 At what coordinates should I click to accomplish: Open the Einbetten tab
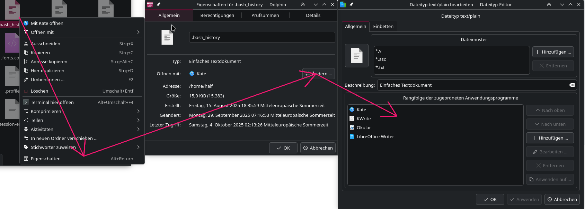[383, 26]
